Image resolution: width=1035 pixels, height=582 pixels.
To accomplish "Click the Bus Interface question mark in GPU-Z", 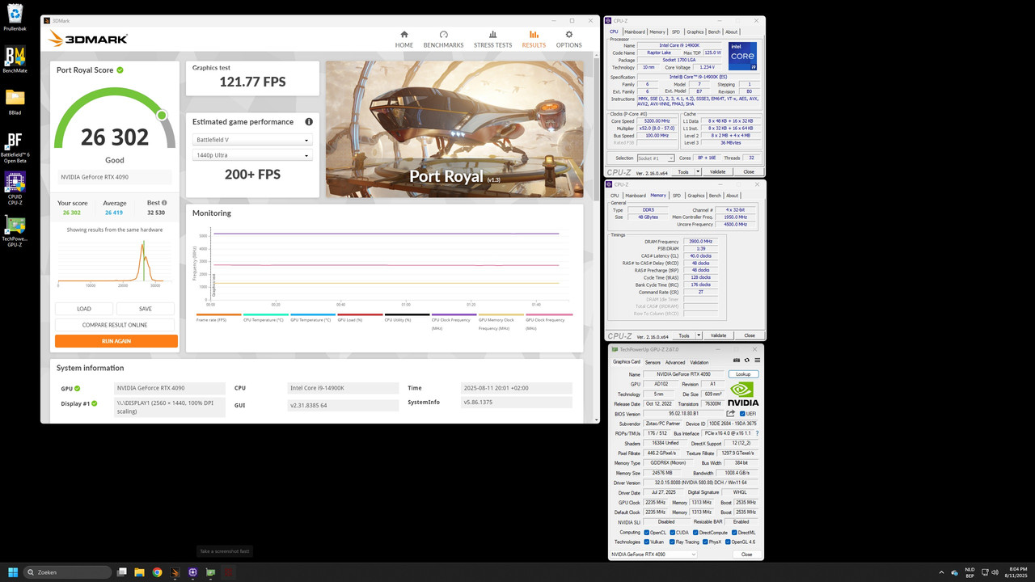I will (x=757, y=433).
